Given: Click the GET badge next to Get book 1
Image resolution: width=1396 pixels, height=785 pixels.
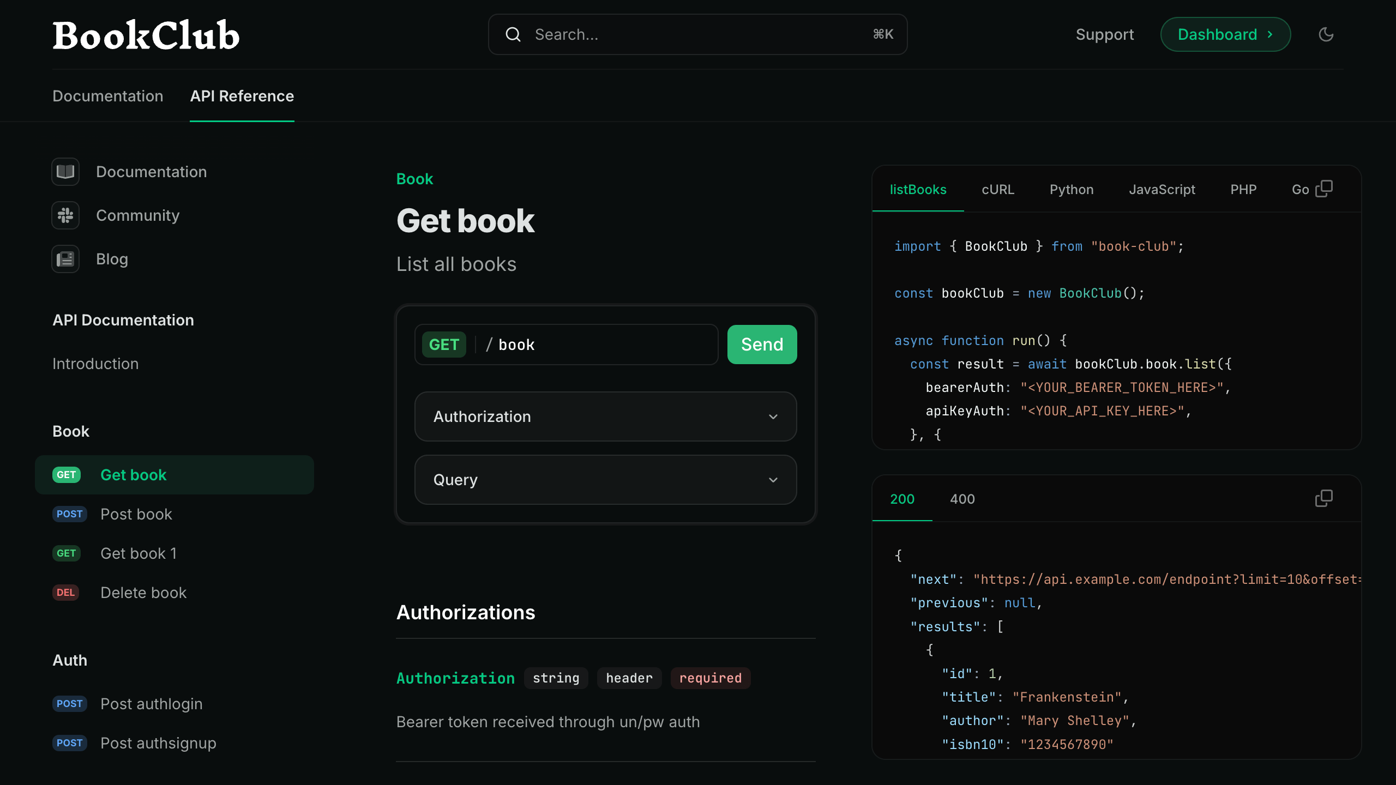Looking at the screenshot, I should [x=66, y=553].
